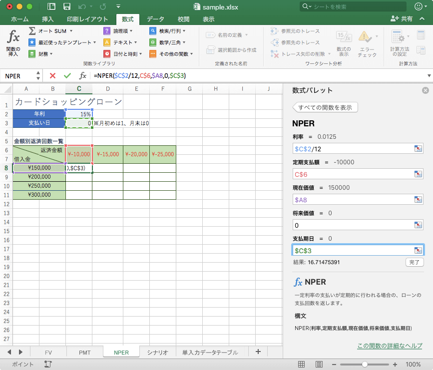The image size is (433, 370).
Task: Click the Save icon in the title bar
Action: [x=67, y=6]
